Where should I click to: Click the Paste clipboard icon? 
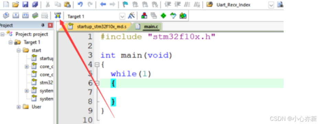click(67, 4)
